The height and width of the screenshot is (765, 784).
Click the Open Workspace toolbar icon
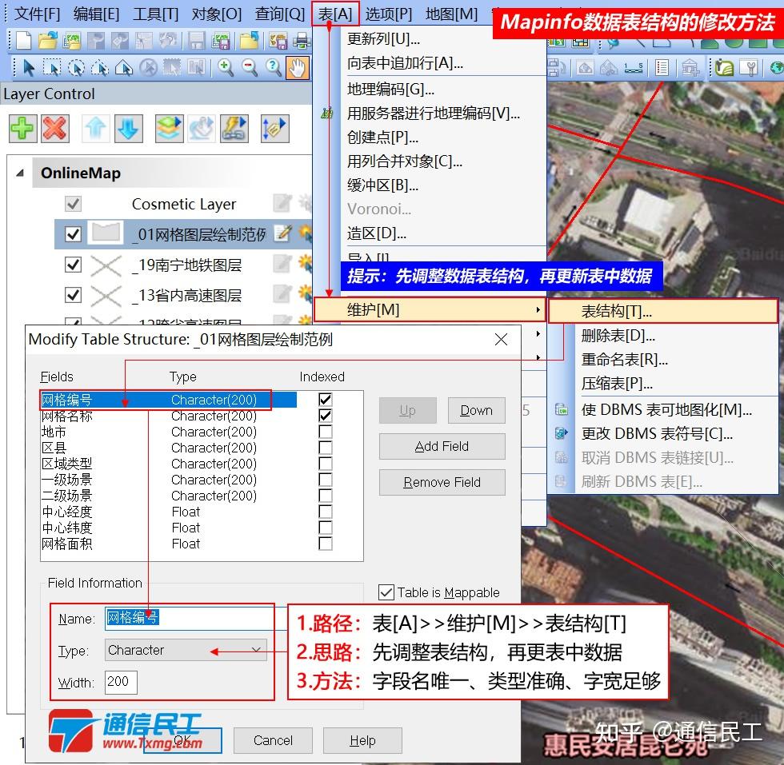click(x=71, y=41)
